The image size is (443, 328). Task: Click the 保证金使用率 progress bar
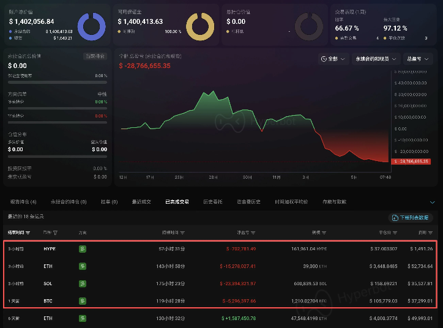click(x=58, y=81)
